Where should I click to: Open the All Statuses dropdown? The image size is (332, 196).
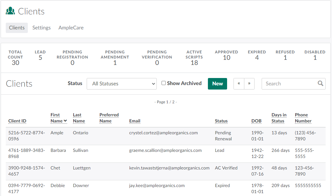pos(122,84)
